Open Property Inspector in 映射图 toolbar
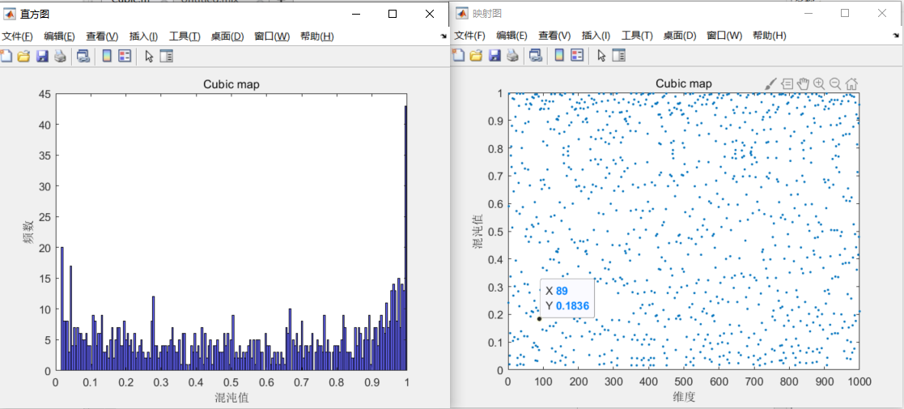This screenshot has width=904, height=409. [618, 55]
